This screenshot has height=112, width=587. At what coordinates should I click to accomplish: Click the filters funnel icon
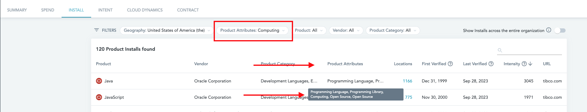97,30
